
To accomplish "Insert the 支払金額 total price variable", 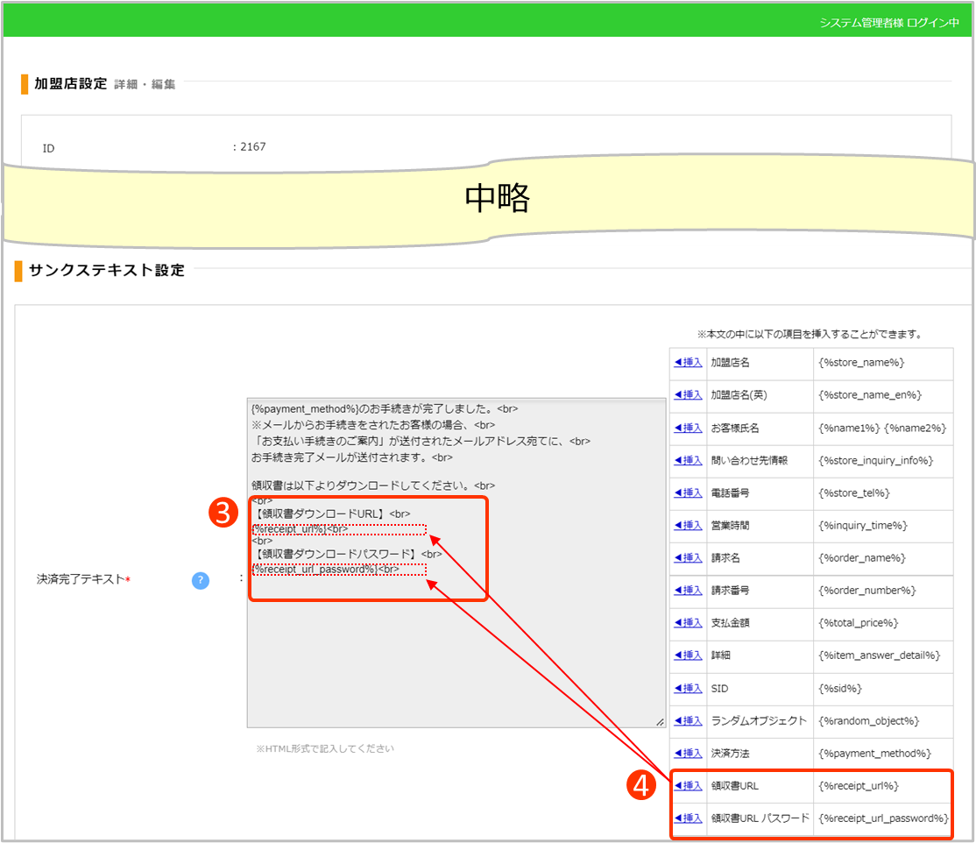I will tap(688, 623).
